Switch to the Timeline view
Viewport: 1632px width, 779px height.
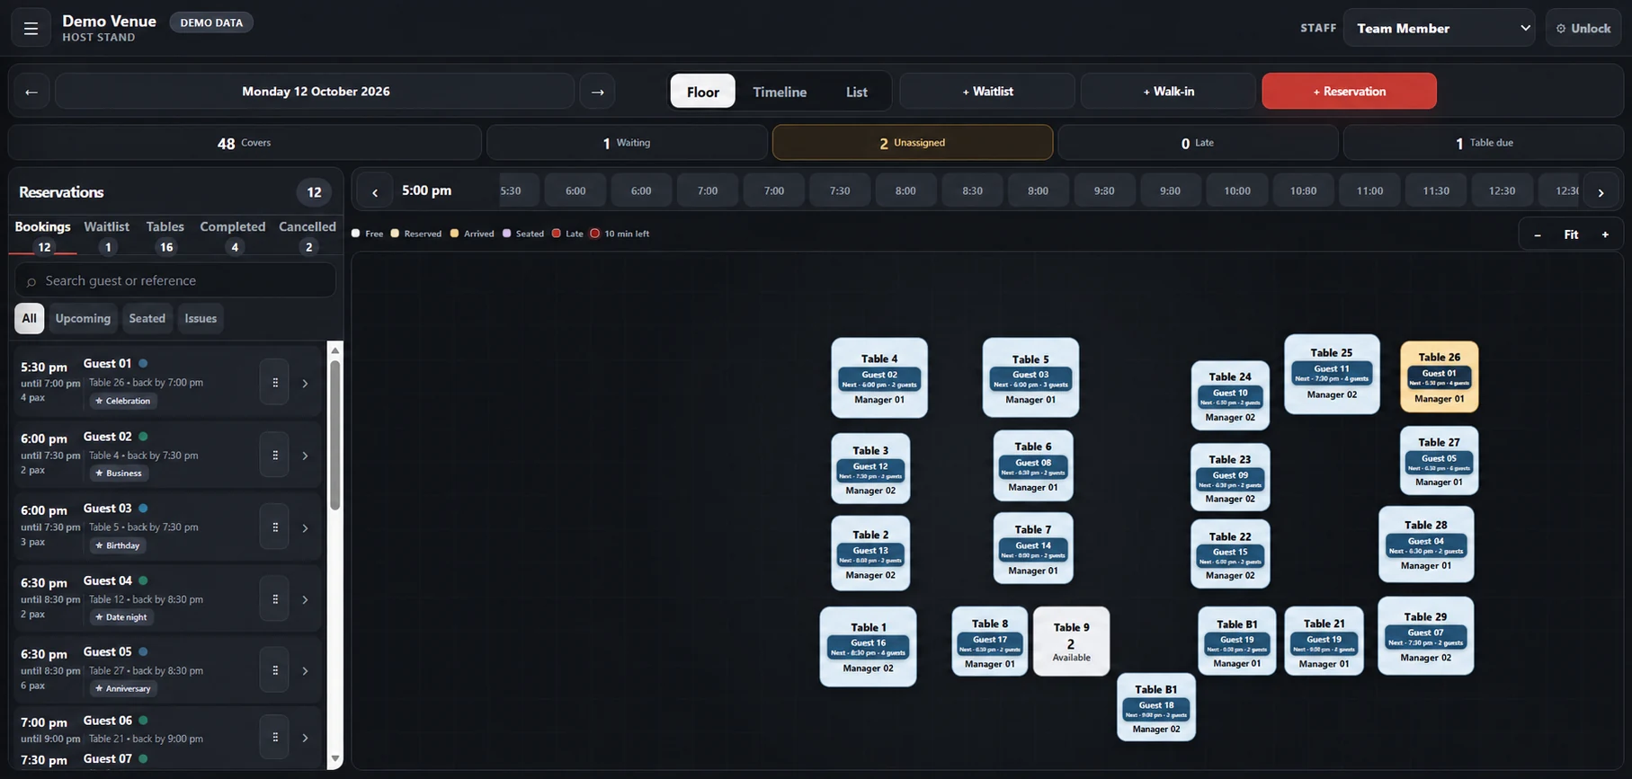tap(780, 92)
